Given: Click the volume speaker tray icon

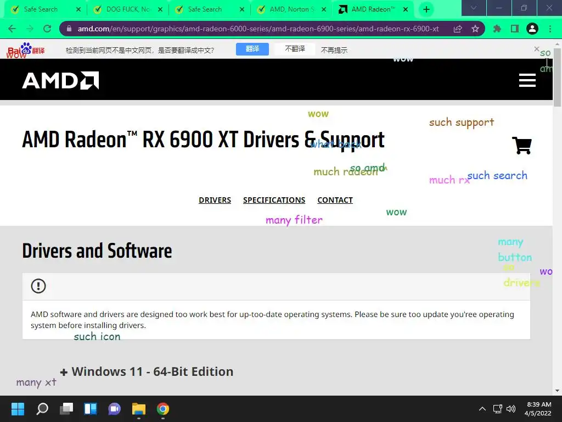Looking at the screenshot, I should [x=511, y=409].
